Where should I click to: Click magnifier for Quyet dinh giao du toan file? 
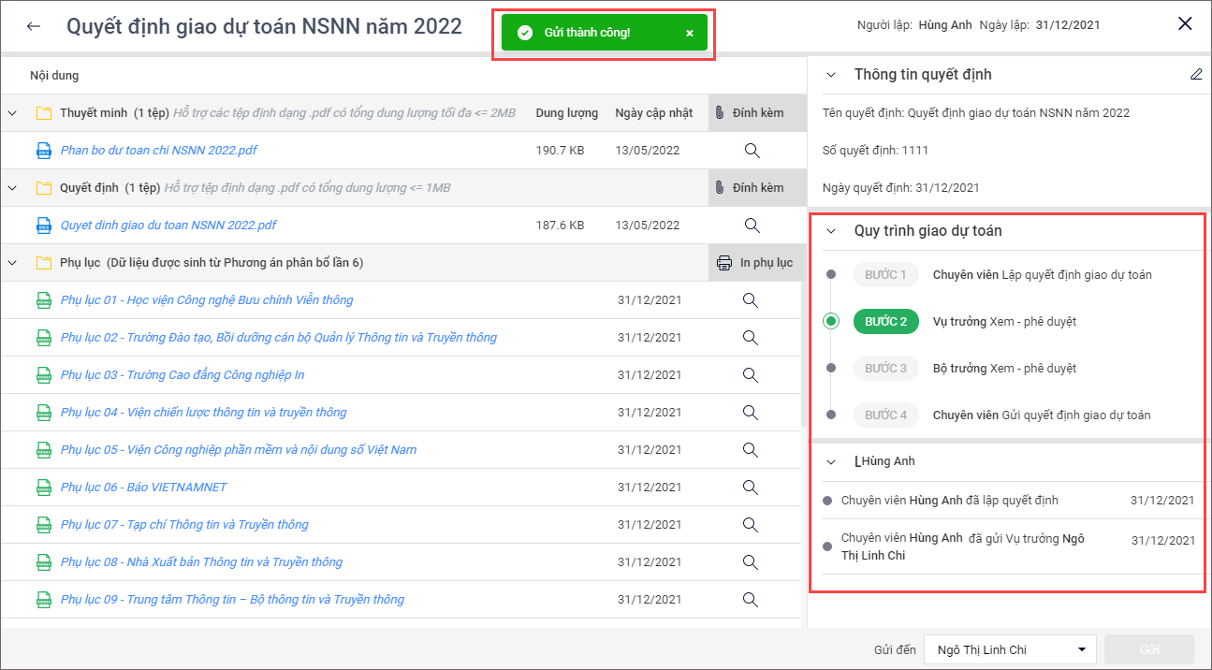(x=751, y=226)
